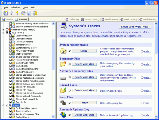Screen dimensions: 159x120
Task: Click the tree panel scroll down arrow
Action: (x=53, y=117)
